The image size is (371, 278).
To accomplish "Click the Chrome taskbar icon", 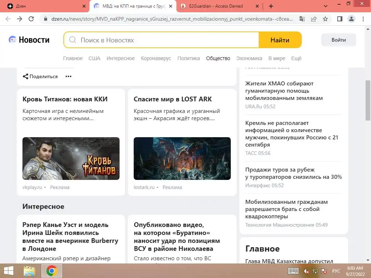I will click(x=52, y=271).
